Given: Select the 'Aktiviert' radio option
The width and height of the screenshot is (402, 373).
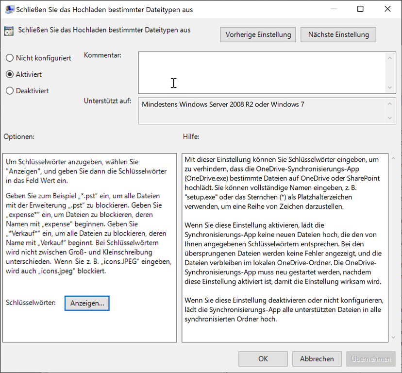Looking at the screenshot, I should (x=10, y=75).
